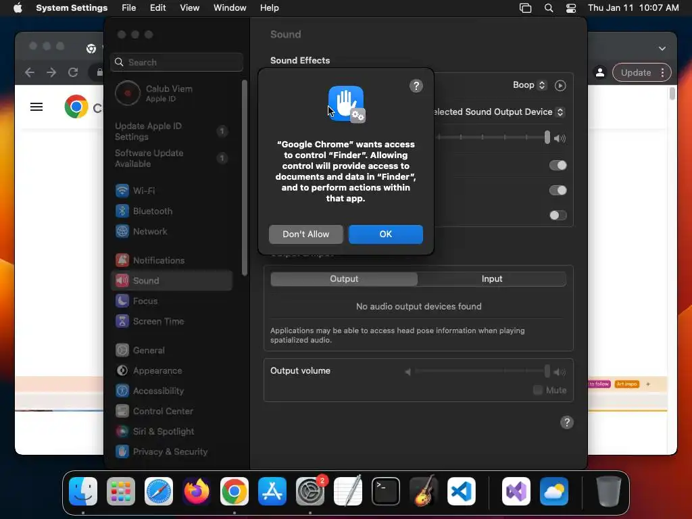Click the System Settings sidebar scrollbar
Screen dimensions: 692x519
[245, 178]
